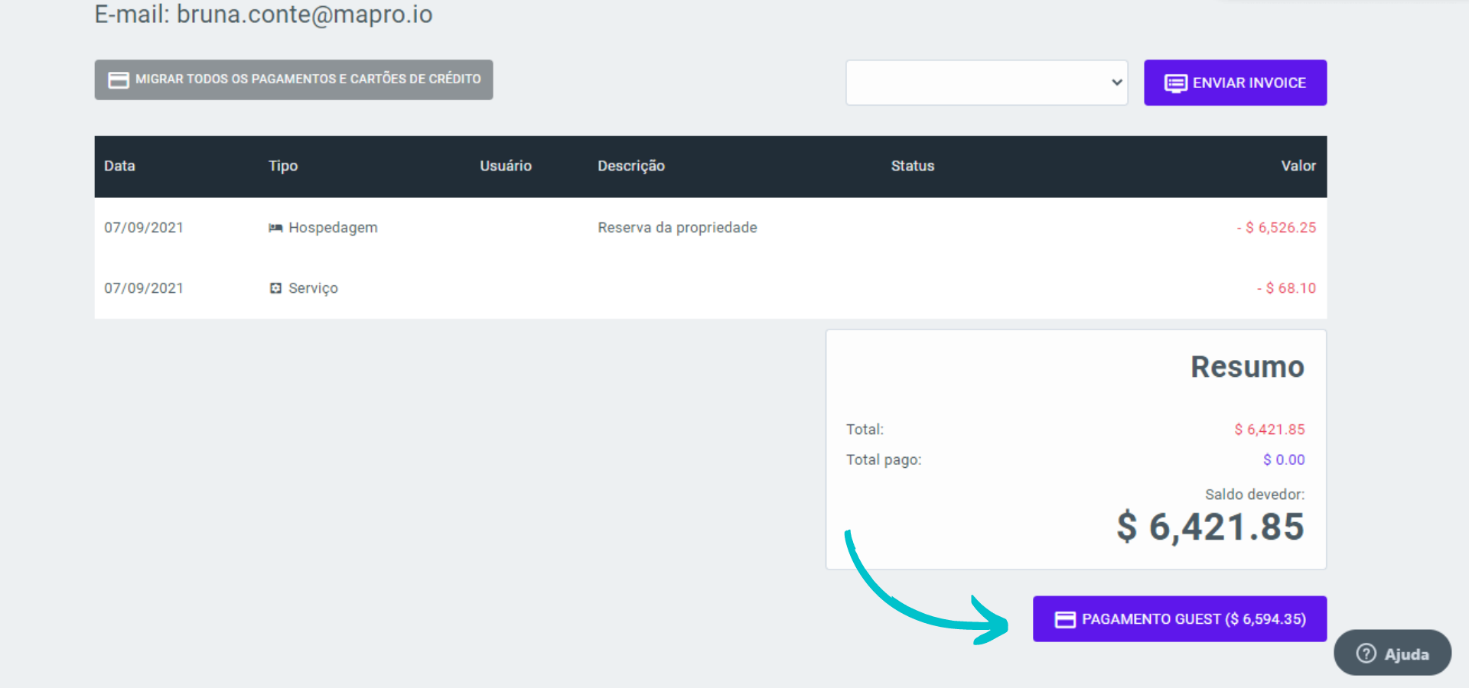Click the card icon on Pagamento Guest button
The height and width of the screenshot is (688, 1469).
[1065, 619]
